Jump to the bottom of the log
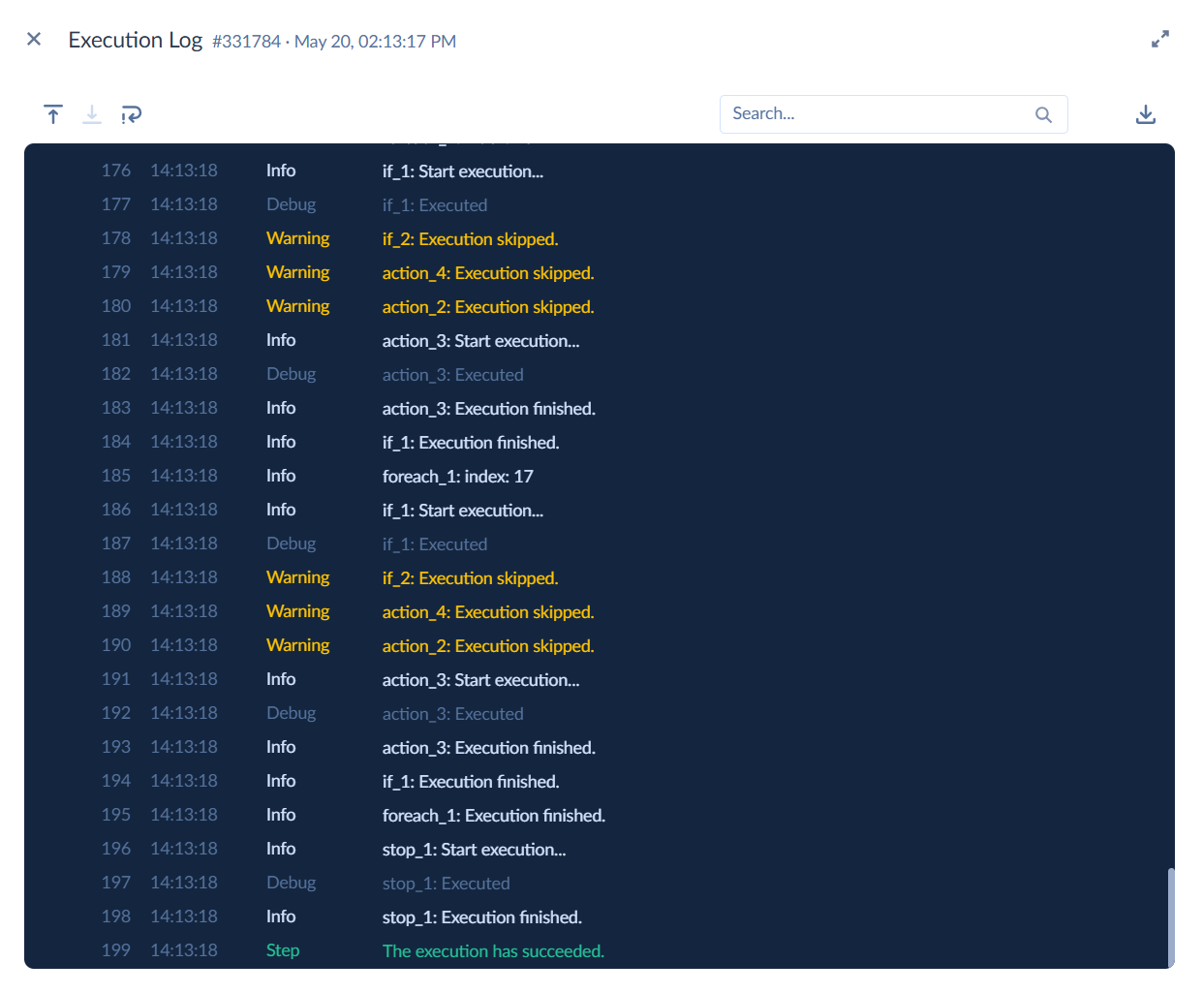This screenshot has width=1203, height=994. (92, 114)
